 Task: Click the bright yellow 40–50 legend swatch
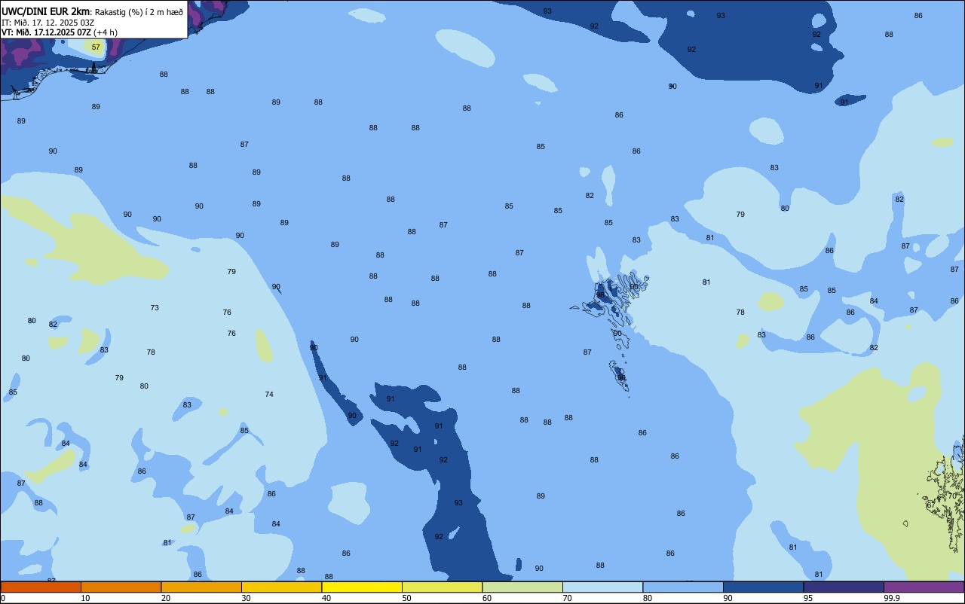tap(362, 587)
